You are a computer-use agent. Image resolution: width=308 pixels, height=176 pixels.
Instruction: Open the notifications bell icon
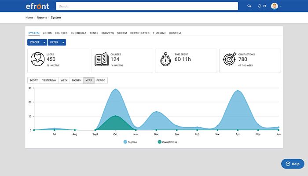click(x=260, y=6)
